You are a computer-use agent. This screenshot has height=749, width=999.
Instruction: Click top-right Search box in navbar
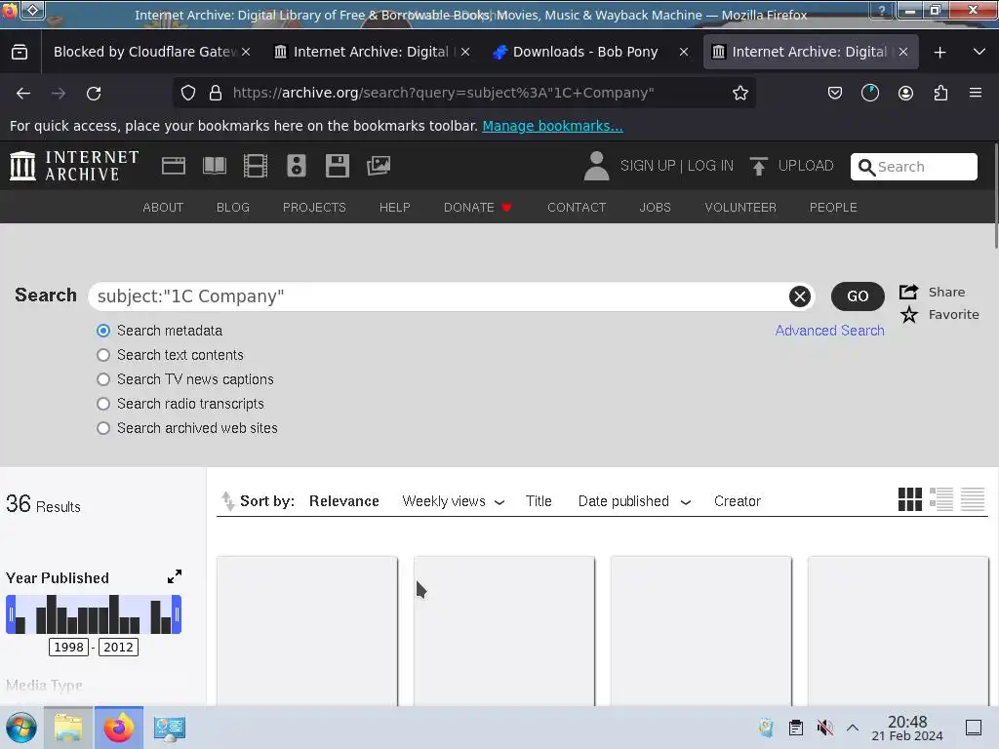point(913,167)
